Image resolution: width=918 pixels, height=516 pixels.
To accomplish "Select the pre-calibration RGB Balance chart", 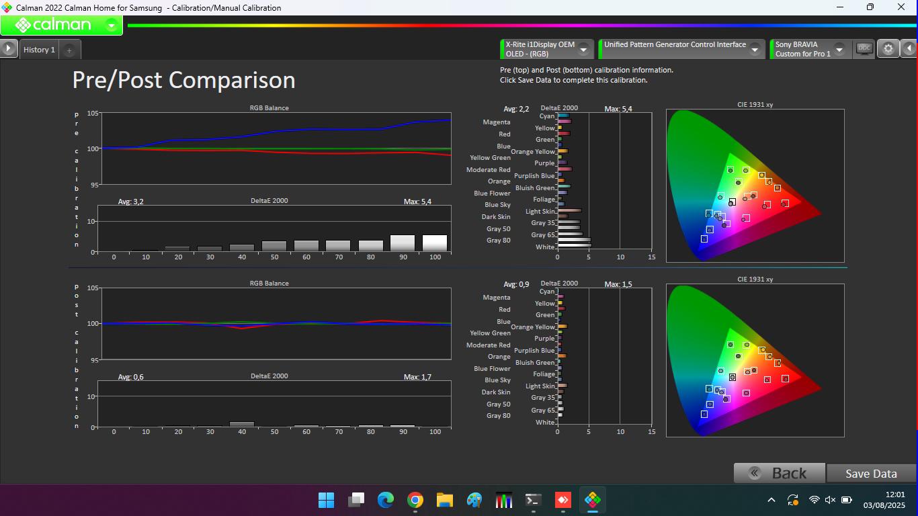I will coord(276,148).
